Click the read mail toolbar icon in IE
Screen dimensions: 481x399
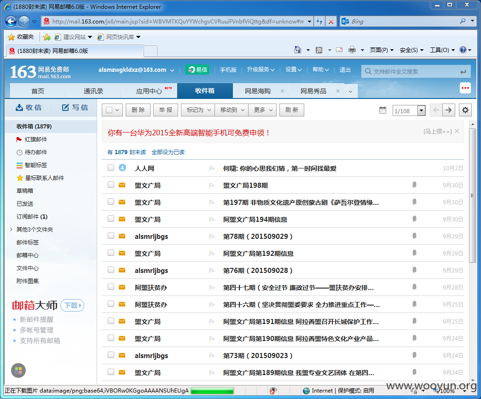click(339, 50)
